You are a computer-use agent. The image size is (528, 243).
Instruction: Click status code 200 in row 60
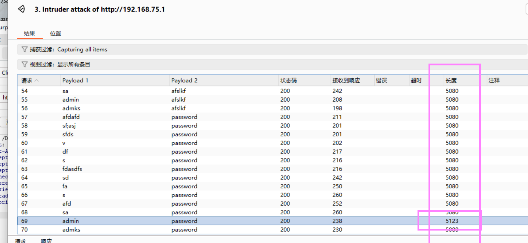click(x=285, y=143)
